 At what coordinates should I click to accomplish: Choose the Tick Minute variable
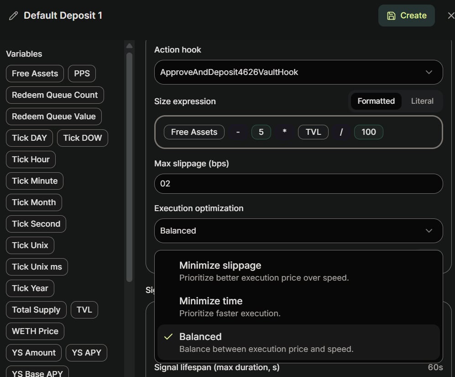[35, 181]
